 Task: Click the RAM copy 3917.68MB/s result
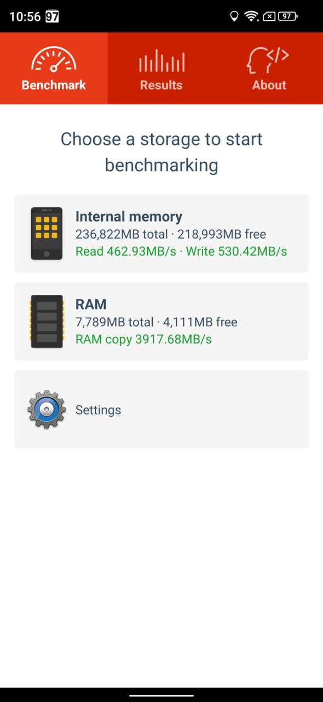click(143, 339)
